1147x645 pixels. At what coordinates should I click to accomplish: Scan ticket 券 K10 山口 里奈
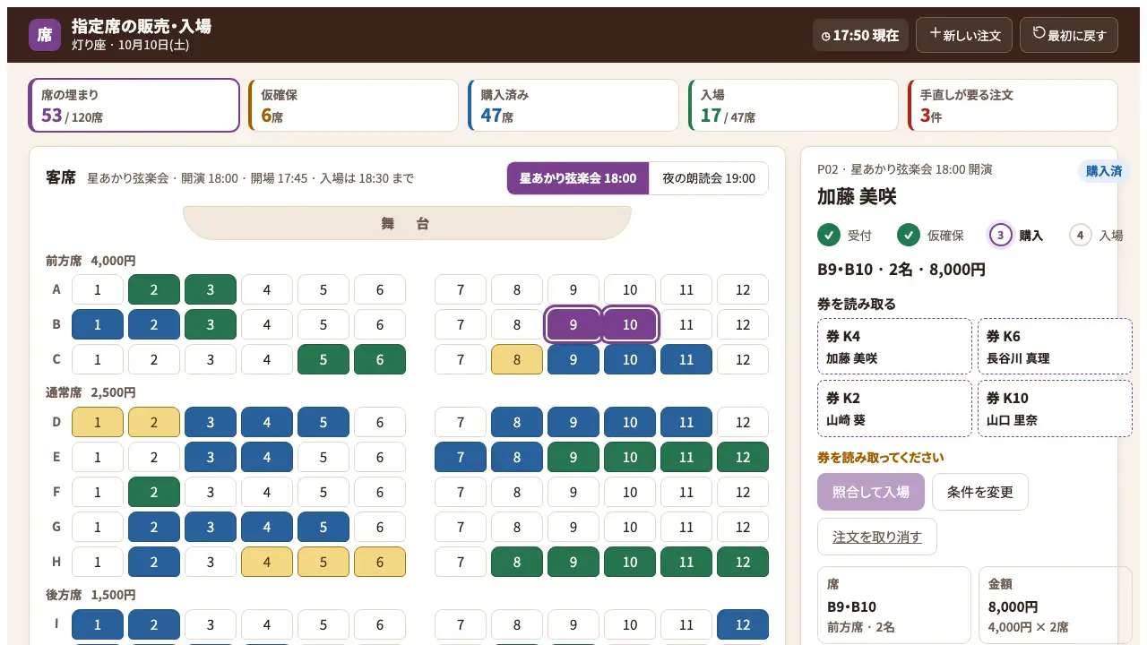tap(1055, 408)
